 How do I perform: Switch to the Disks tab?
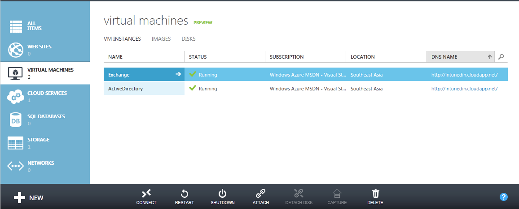tap(189, 39)
